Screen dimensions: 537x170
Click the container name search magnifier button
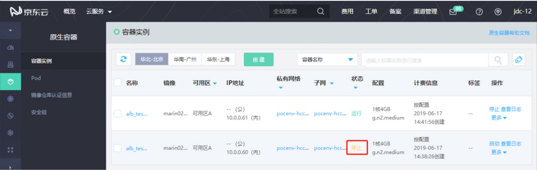coord(498,60)
